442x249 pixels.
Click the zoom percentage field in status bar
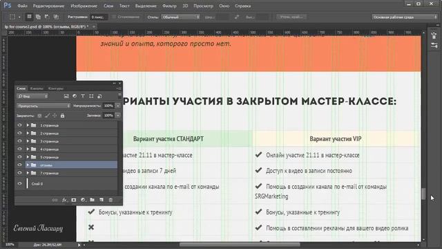(10, 244)
